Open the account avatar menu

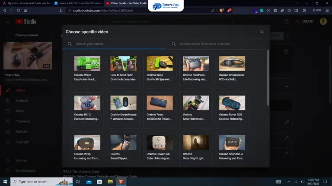click(323, 21)
